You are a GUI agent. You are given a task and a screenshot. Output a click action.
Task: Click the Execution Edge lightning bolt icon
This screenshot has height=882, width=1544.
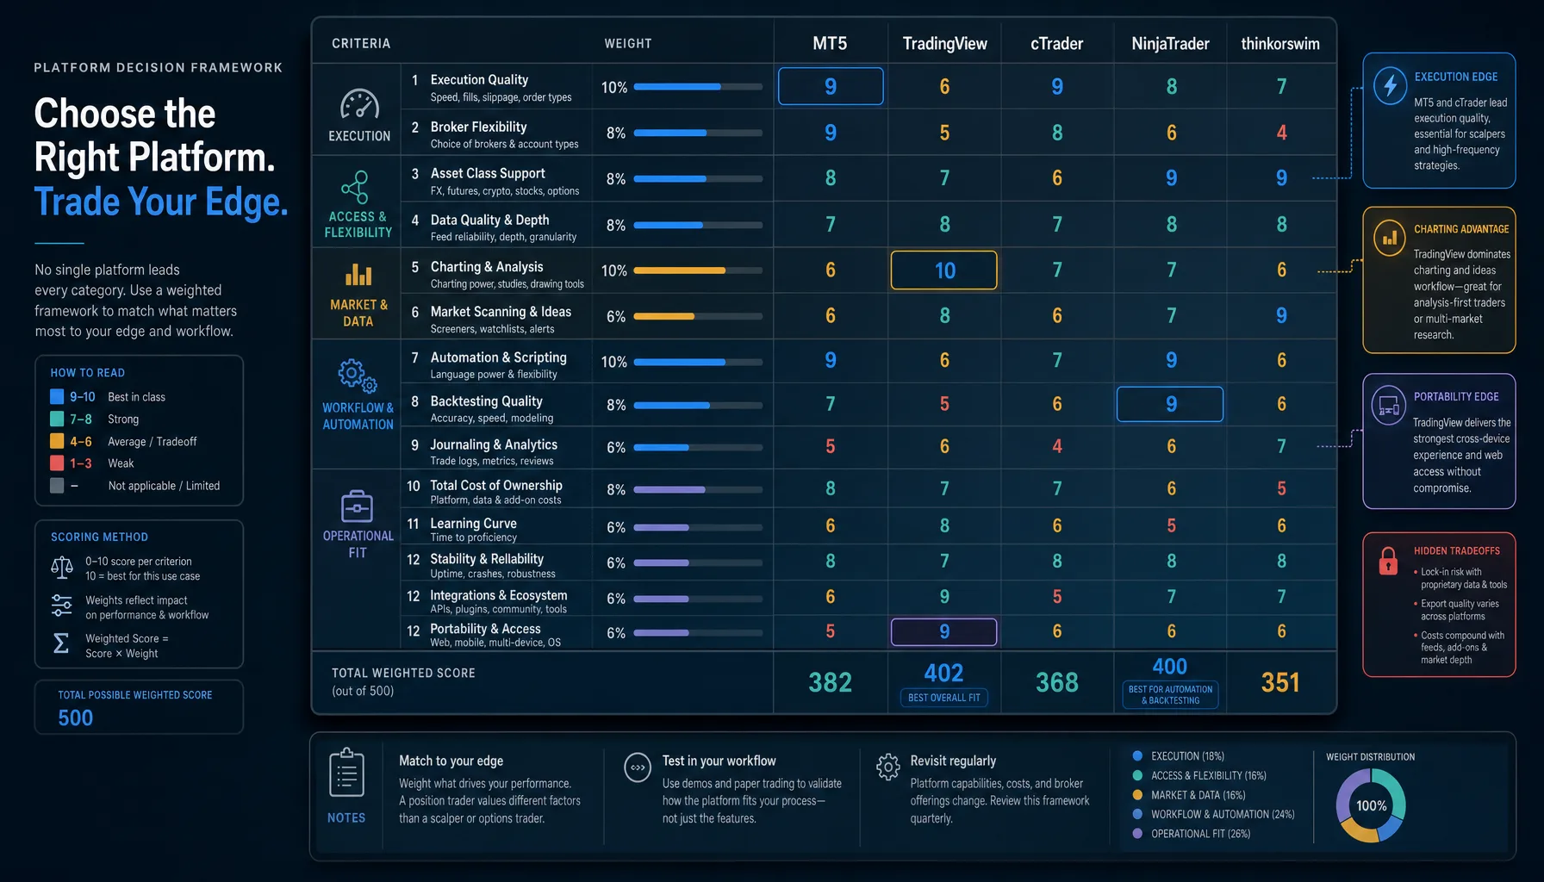tap(1390, 86)
